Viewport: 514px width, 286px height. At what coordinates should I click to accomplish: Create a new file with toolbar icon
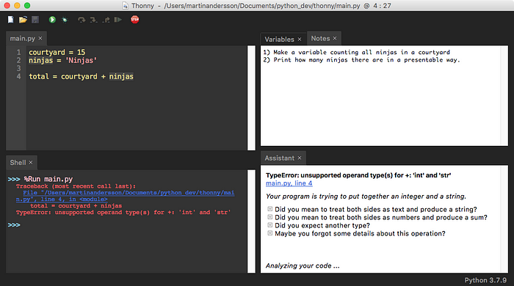coord(11,20)
